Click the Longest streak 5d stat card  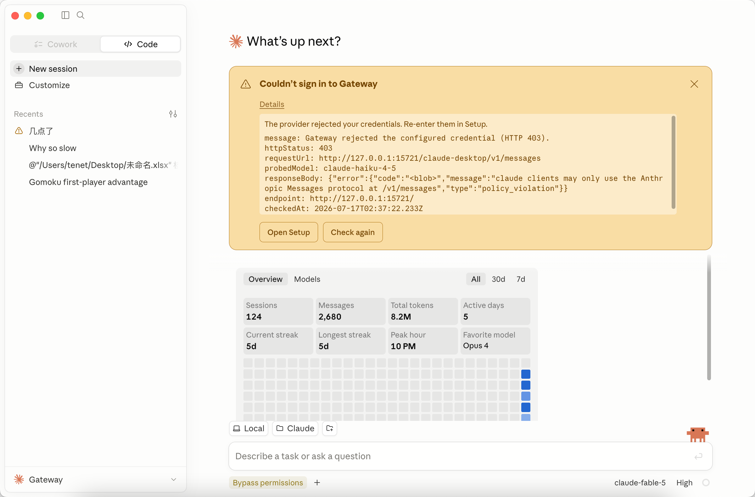pyautogui.click(x=350, y=341)
